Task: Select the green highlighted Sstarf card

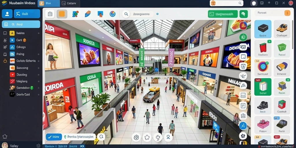Action: (263, 87)
